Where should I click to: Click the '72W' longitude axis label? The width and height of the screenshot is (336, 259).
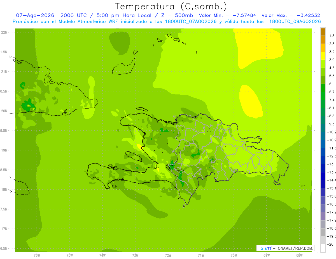(168, 255)
